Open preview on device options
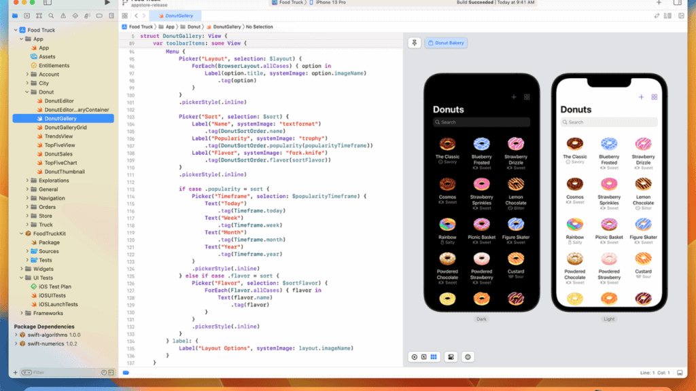Screen dimensions: 696x391 coord(468,357)
